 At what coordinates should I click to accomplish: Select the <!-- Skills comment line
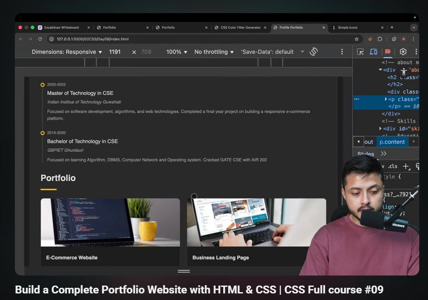point(399,121)
